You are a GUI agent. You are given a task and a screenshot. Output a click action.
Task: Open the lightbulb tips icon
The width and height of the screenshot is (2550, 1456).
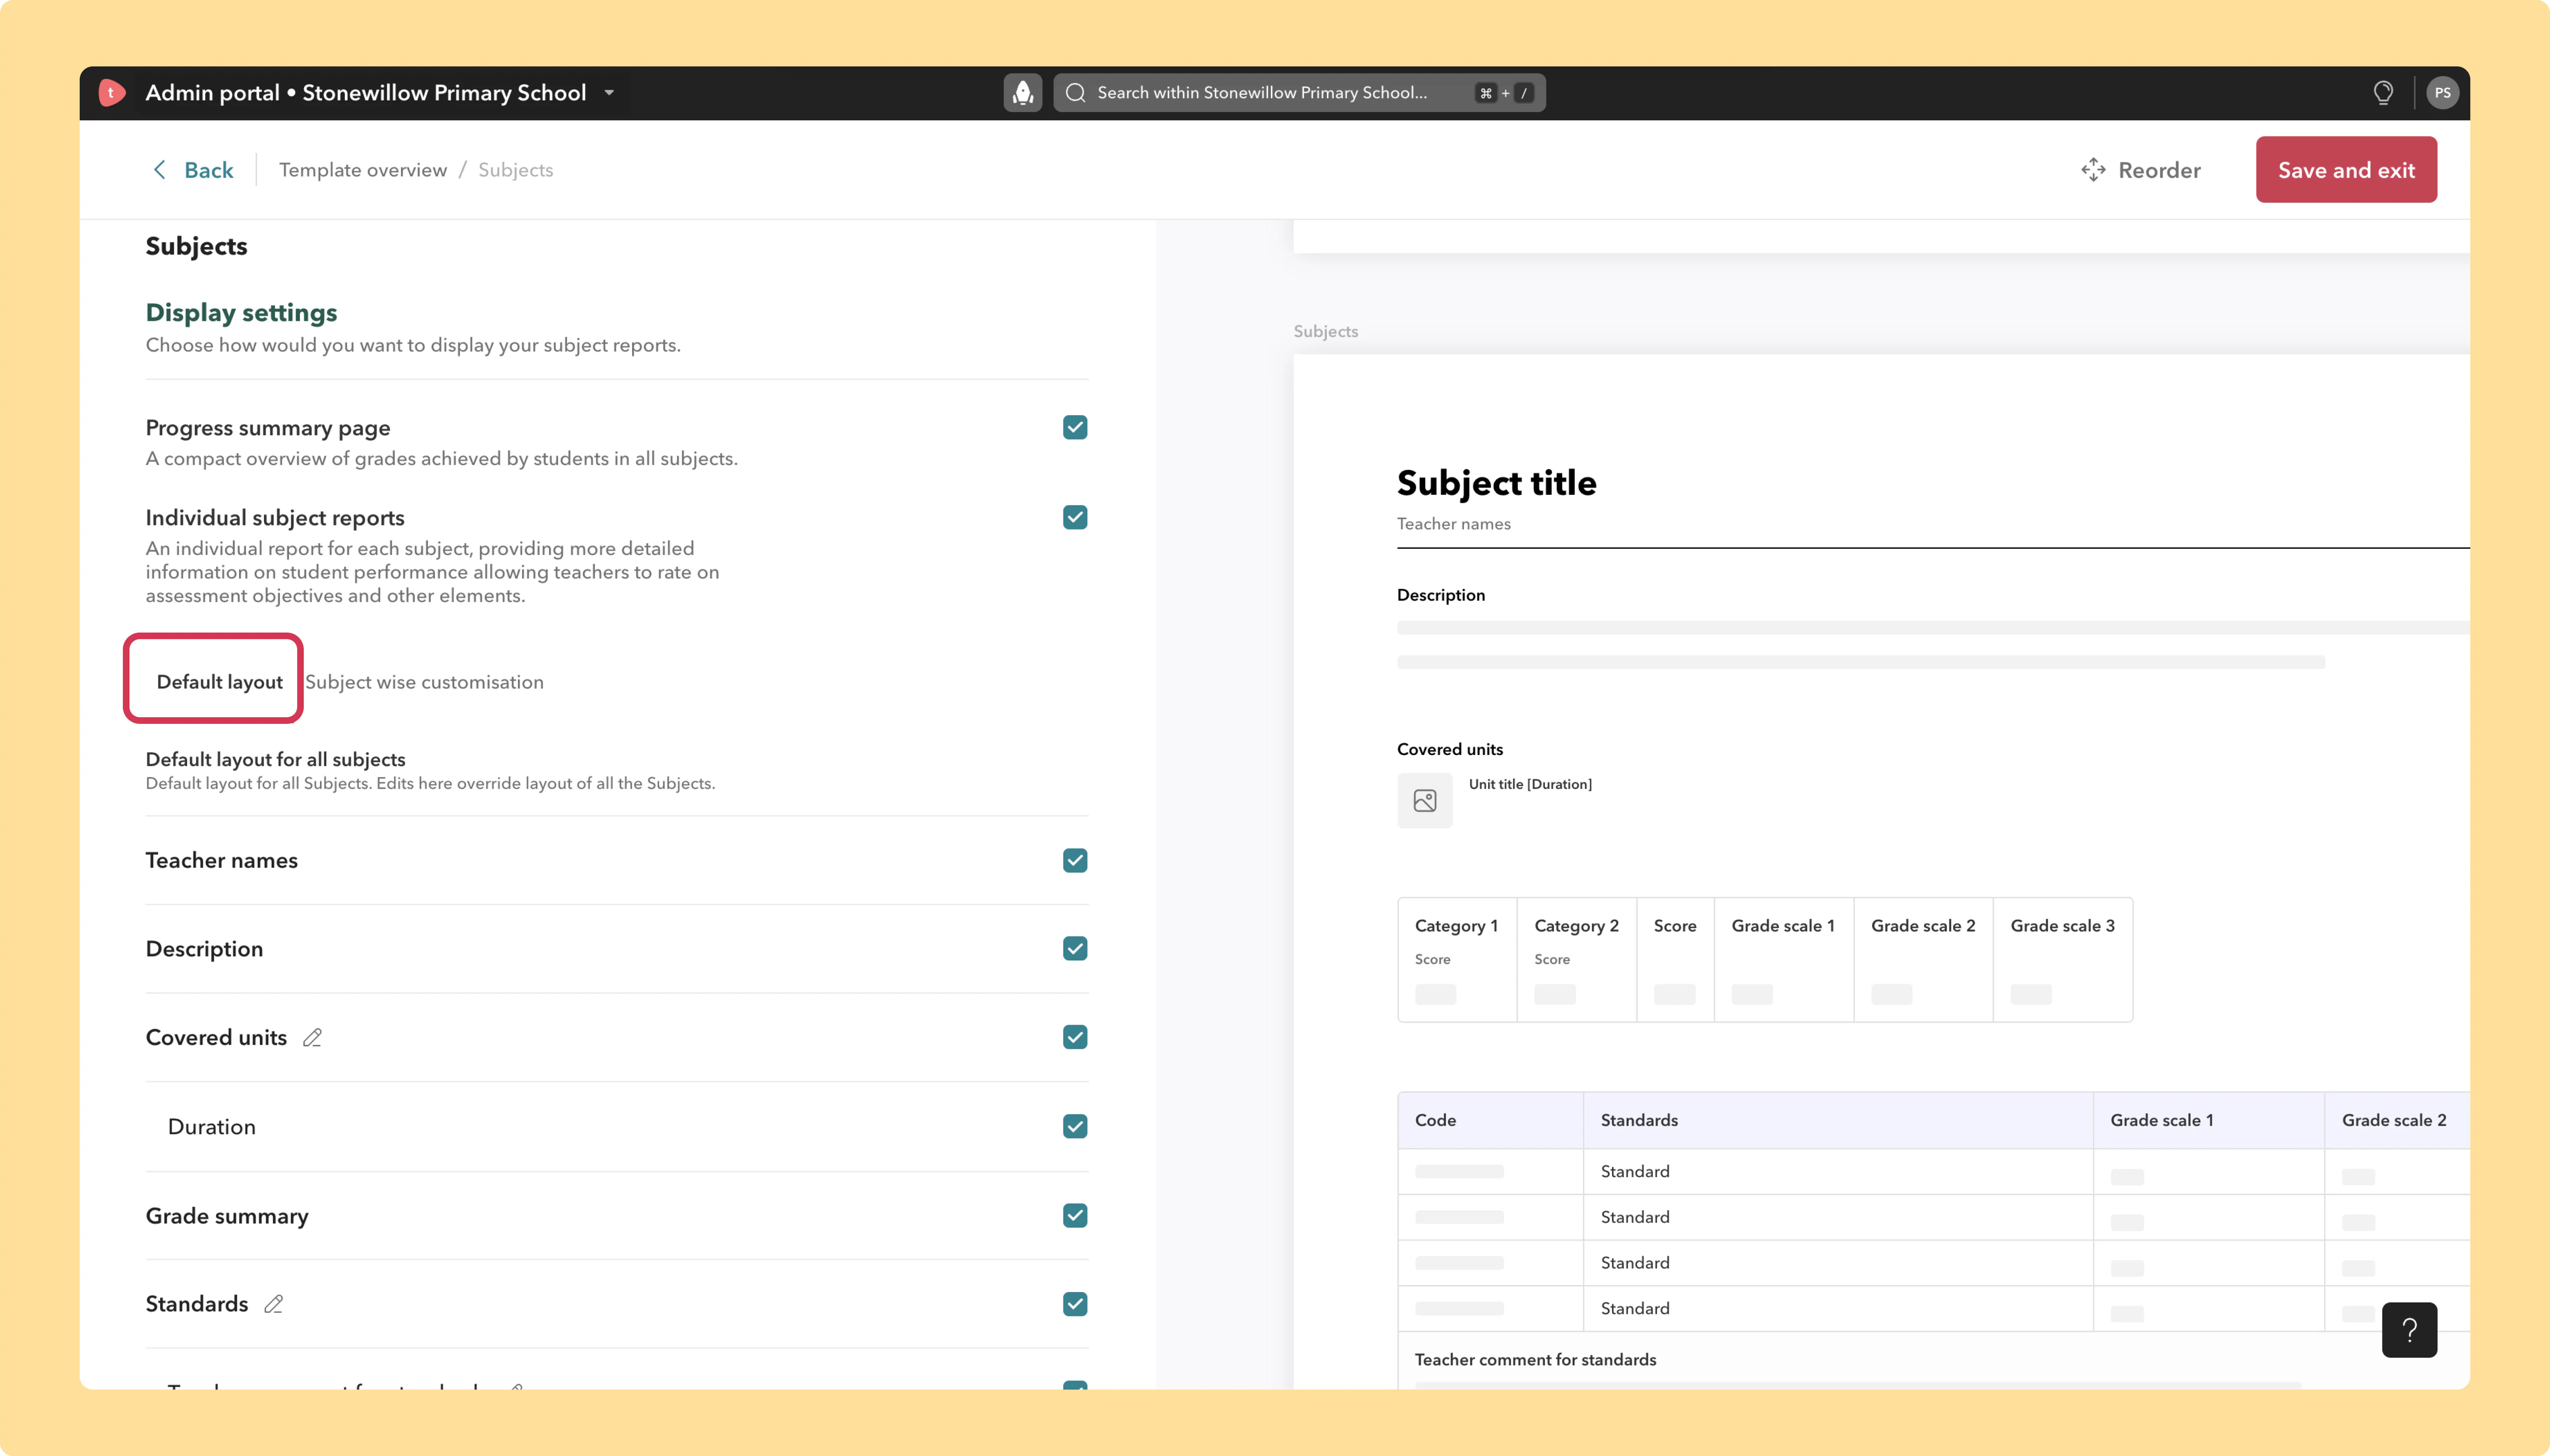coord(2383,93)
